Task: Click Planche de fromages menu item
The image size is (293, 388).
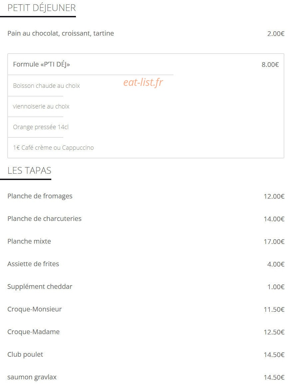Action: pyautogui.click(x=40, y=196)
